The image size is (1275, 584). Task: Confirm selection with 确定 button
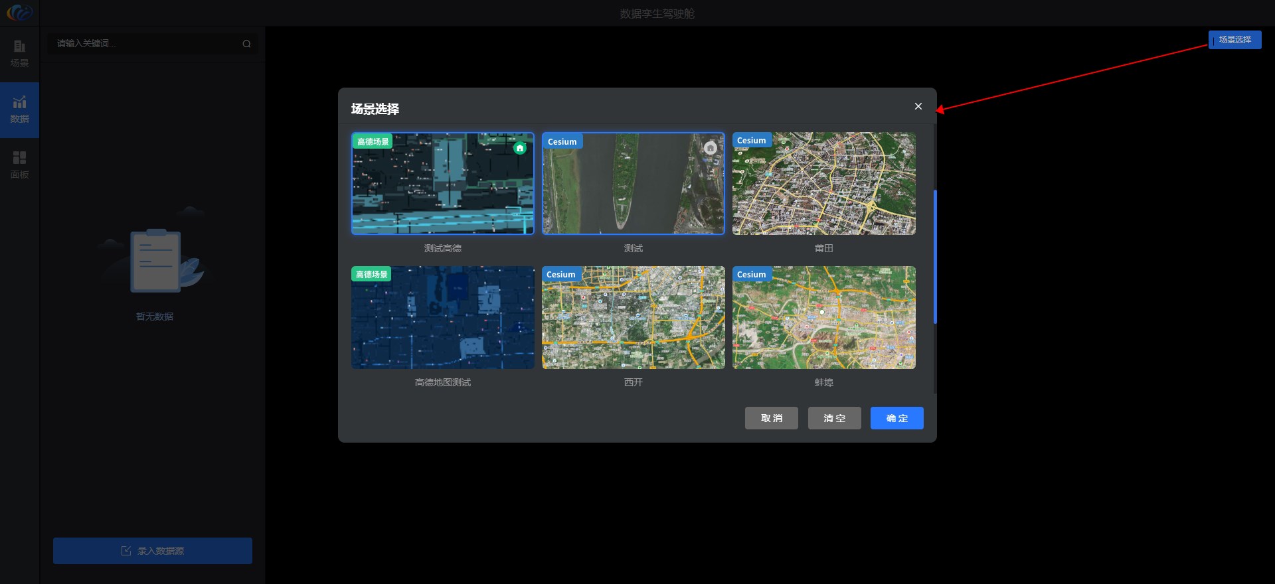point(896,418)
